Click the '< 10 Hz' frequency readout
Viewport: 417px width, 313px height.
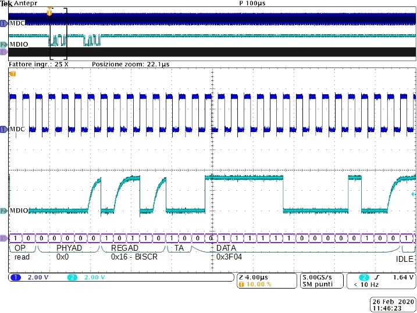(x=366, y=284)
